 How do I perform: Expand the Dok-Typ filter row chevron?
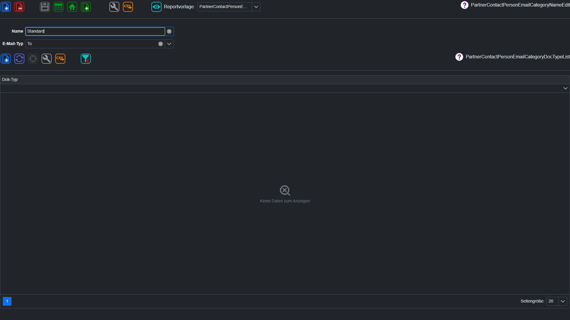(566, 88)
